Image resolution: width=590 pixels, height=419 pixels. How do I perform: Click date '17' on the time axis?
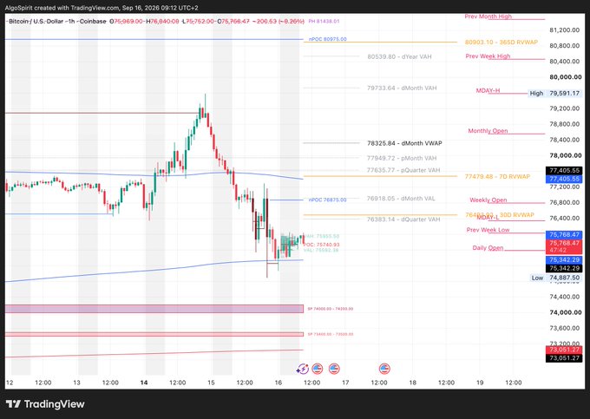tap(345, 383)
